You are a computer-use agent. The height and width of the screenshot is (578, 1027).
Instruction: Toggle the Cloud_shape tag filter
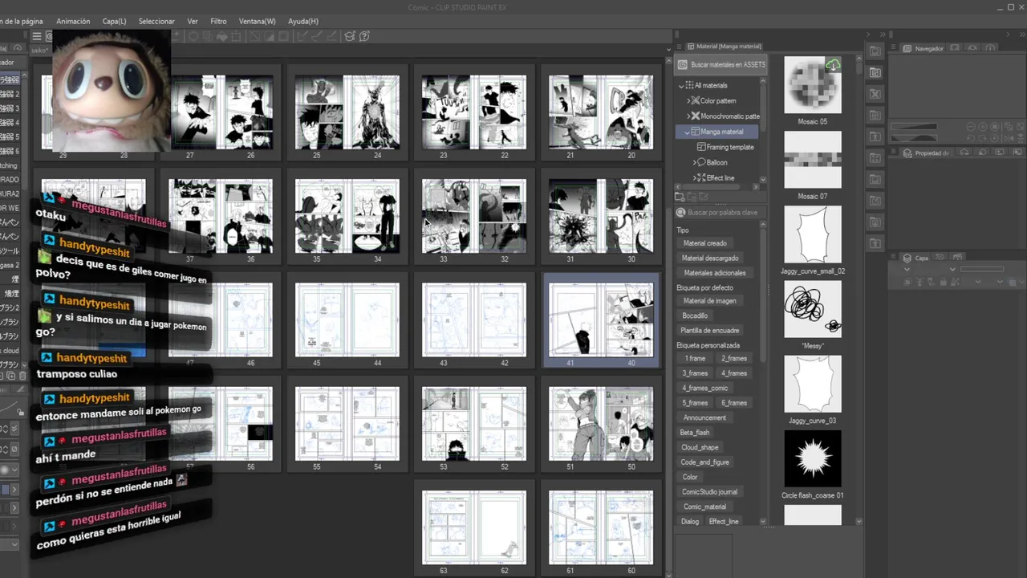pos(700,447)
